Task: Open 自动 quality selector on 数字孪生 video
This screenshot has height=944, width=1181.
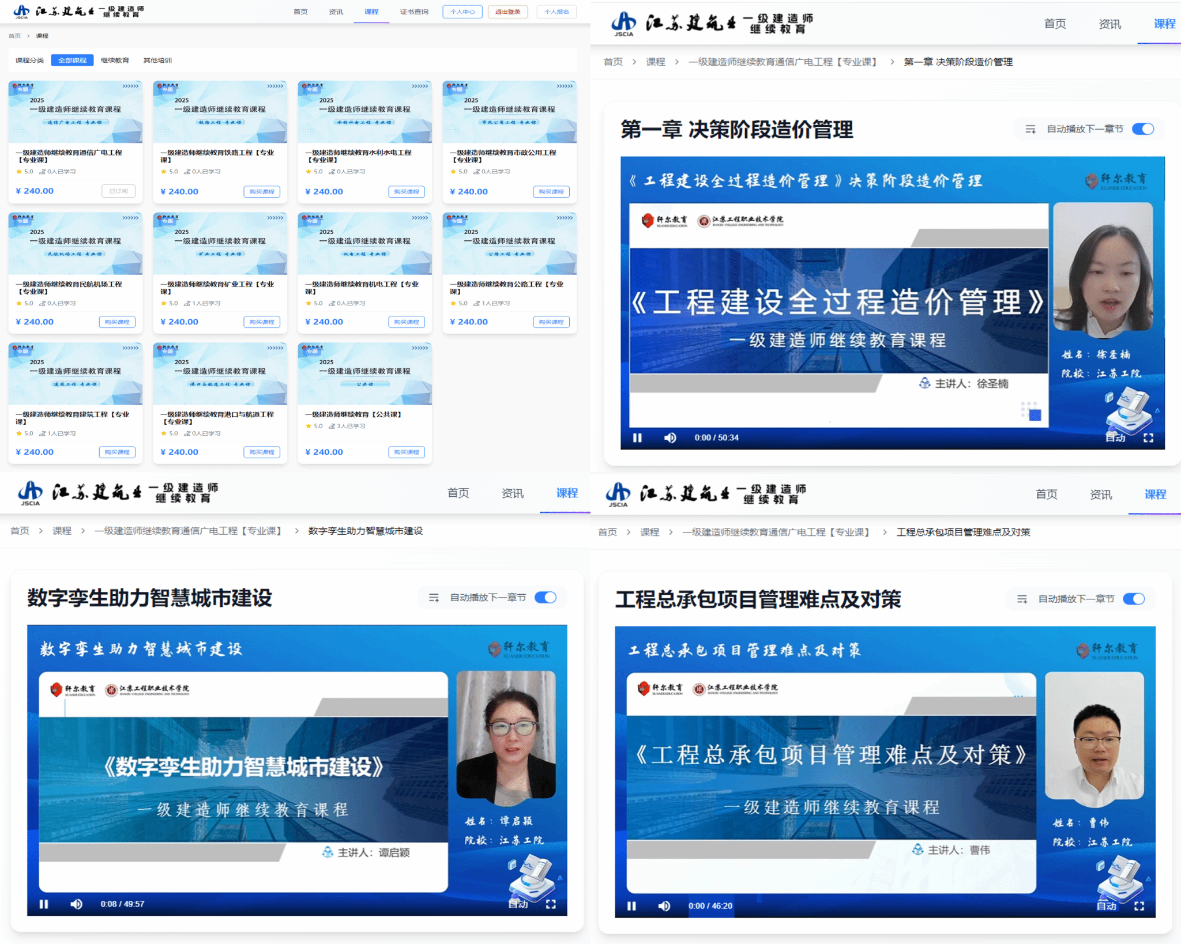Action: tap(518, 904)
